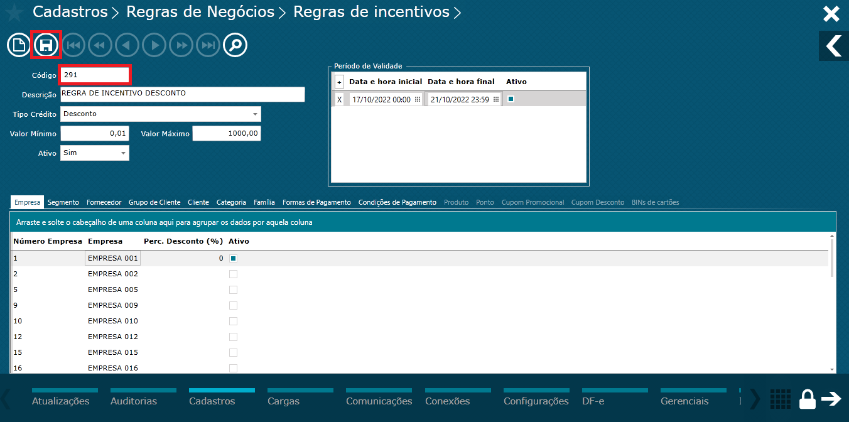This screenshot has height=422, width=849.
Task: Jump back several records with rewind icon
Action: 100,45
